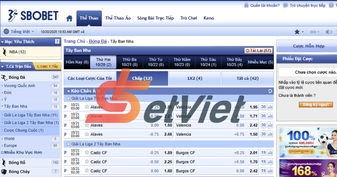Viewport: 337px width, 177px height.
Task: Favorite the Giải La Liga Tây Ban Nha league star
Action: [x=68, y=98]
